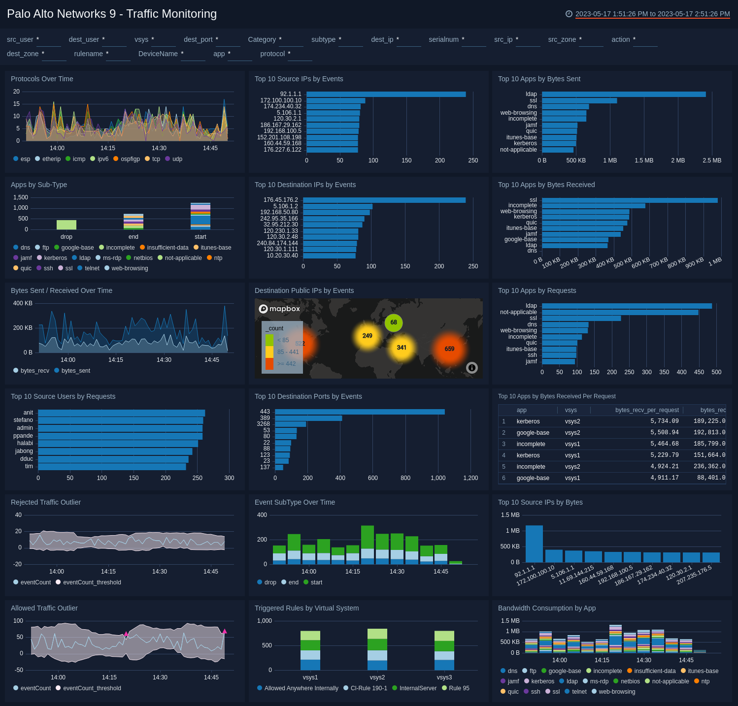Viewport: 738px width, 706px height.
Task: Click the app column header in the bytes table
Action: coord(522,410)
